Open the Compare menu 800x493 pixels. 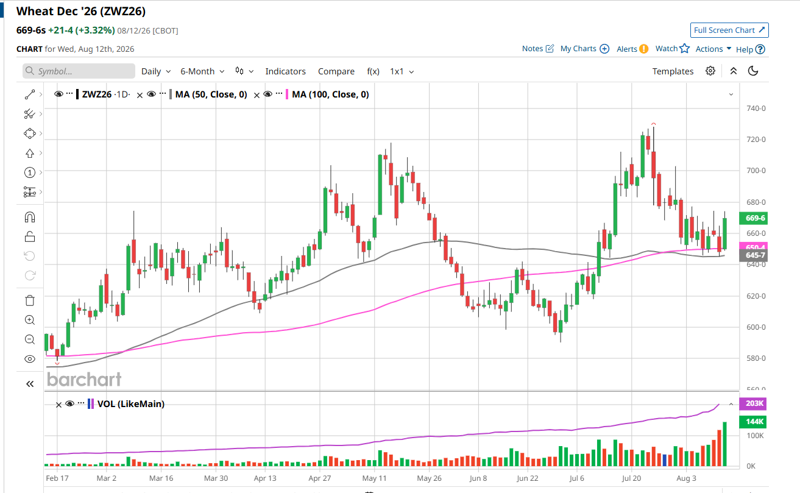tap(336, 71)
